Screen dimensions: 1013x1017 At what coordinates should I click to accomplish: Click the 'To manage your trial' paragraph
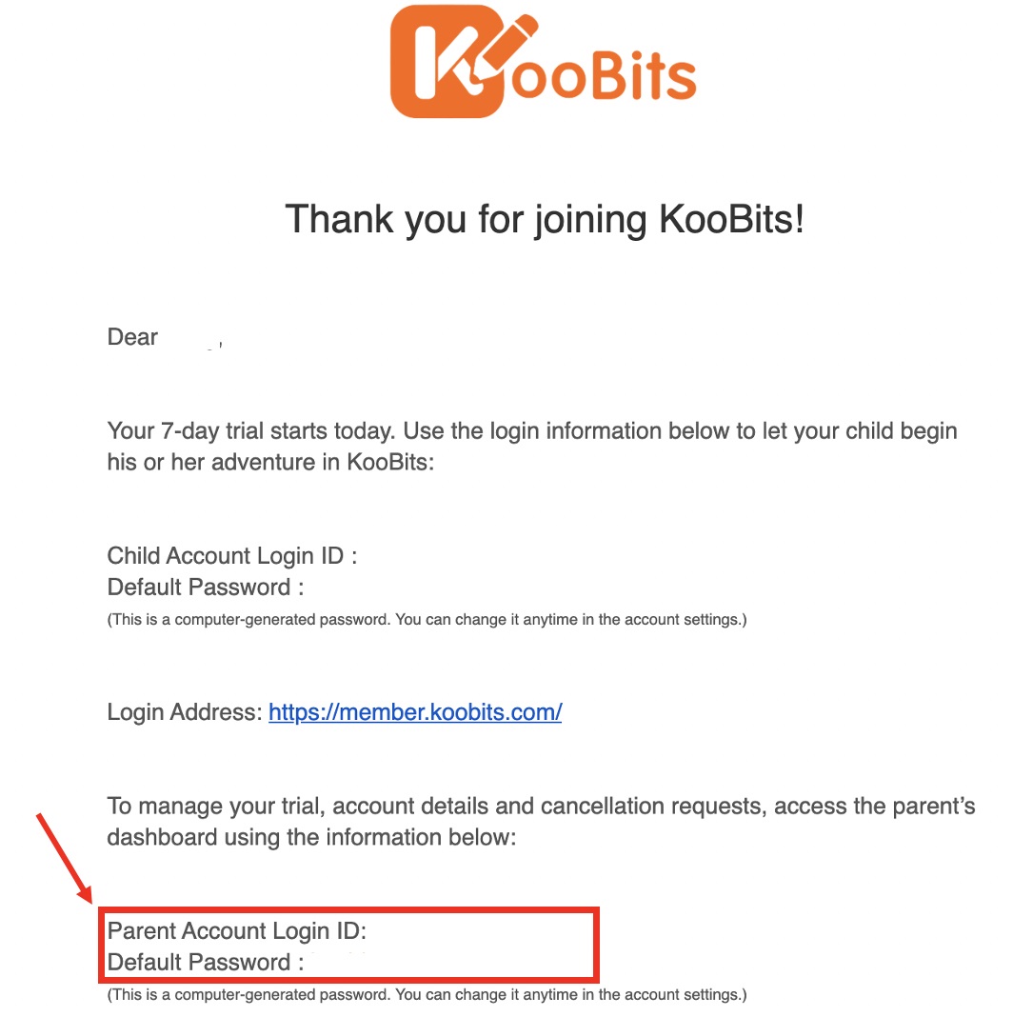[541, 821]
